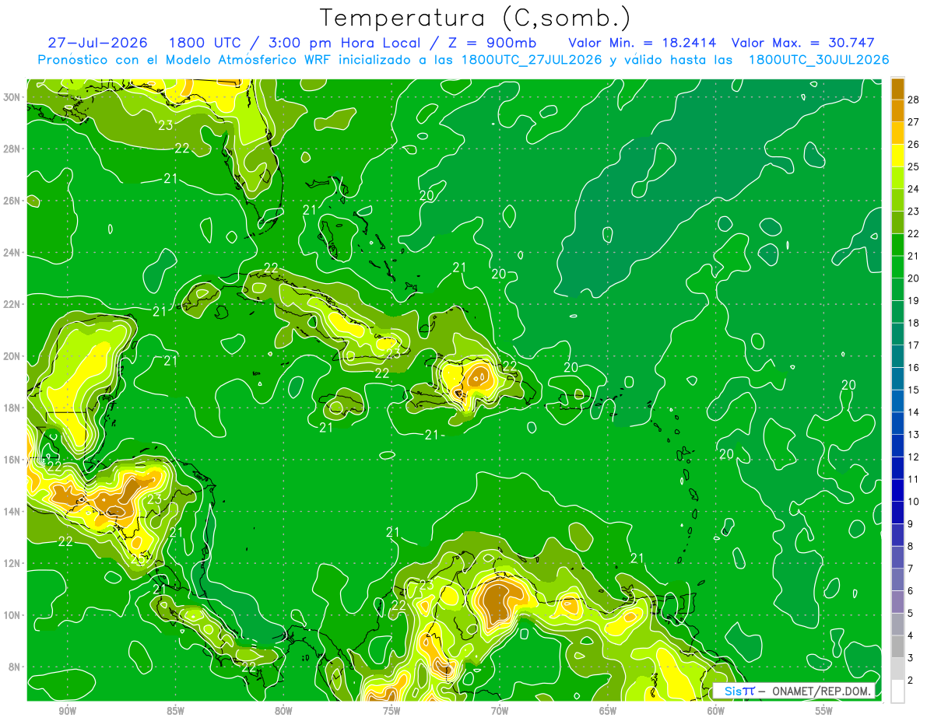Pick the white swatch below 2 on color scale
This screenshot has width=934, height=721.
898,691
